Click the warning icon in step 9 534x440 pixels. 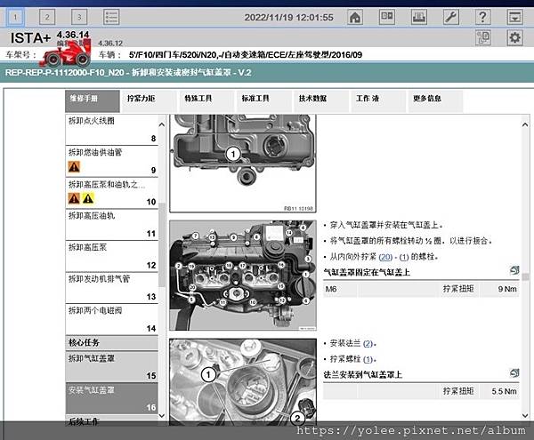(x=74, y=166)
